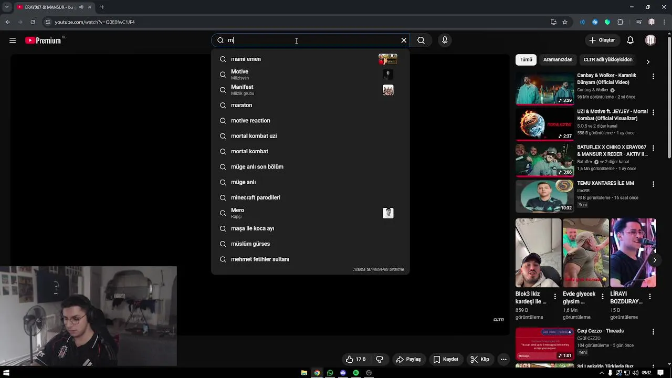Select the 'müge anlı' suggestion row

click(x=310, y=182)
